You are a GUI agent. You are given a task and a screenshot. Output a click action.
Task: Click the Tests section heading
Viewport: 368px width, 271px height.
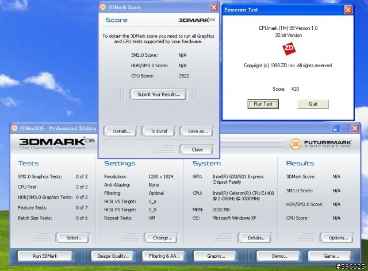click(x=28, y=163)
